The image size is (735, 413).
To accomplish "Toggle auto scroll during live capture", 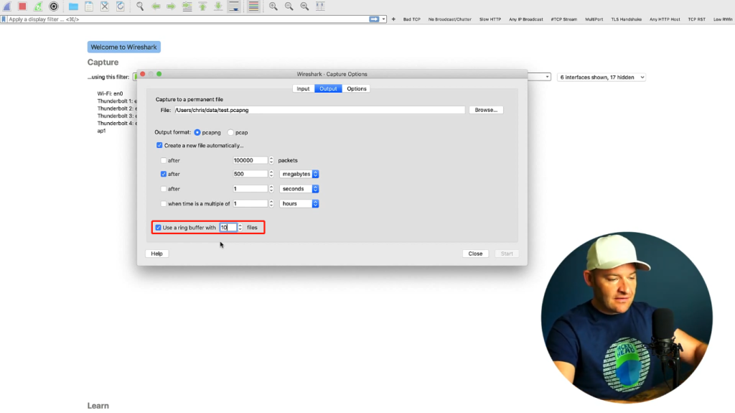I will click(234, 6).
